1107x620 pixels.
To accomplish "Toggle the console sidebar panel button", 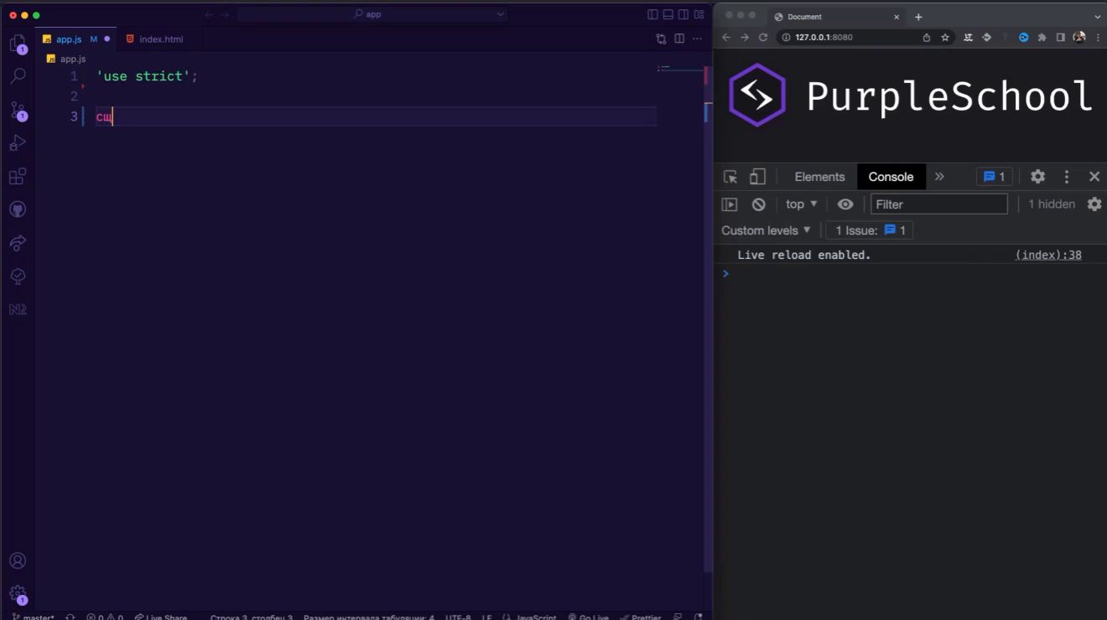I will (730, 204).
